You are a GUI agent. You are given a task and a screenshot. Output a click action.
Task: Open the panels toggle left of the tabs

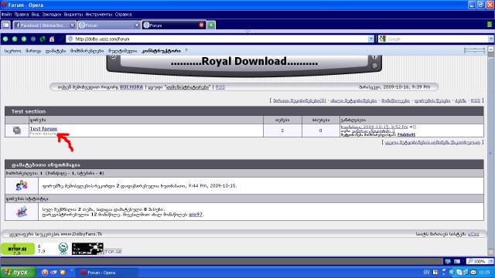click(x=6, y=25)
